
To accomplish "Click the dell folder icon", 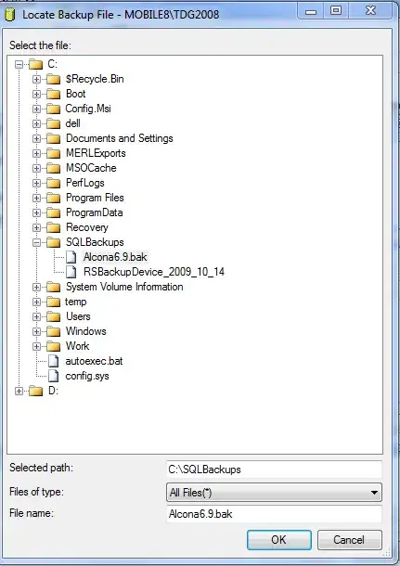I will click(x=54, y=123).
